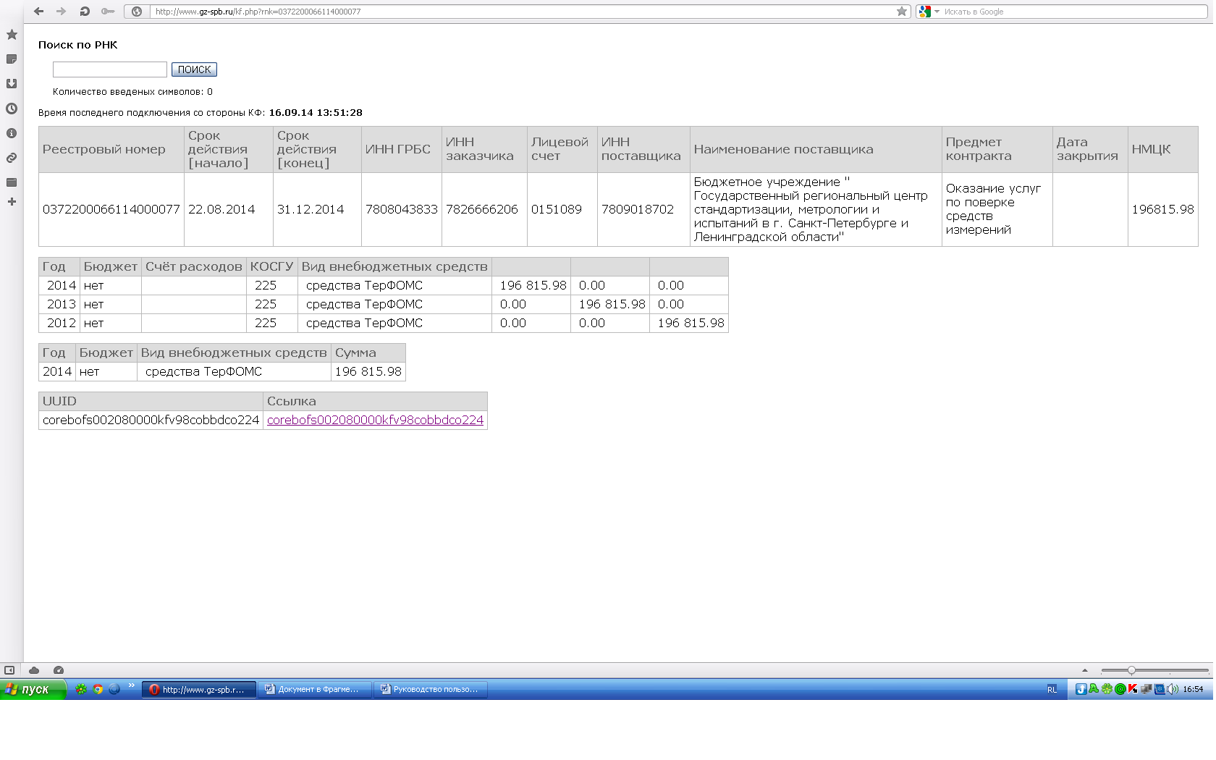Click the ПОИСК button
1216x760 pixels.
click(x=194, y=69)
